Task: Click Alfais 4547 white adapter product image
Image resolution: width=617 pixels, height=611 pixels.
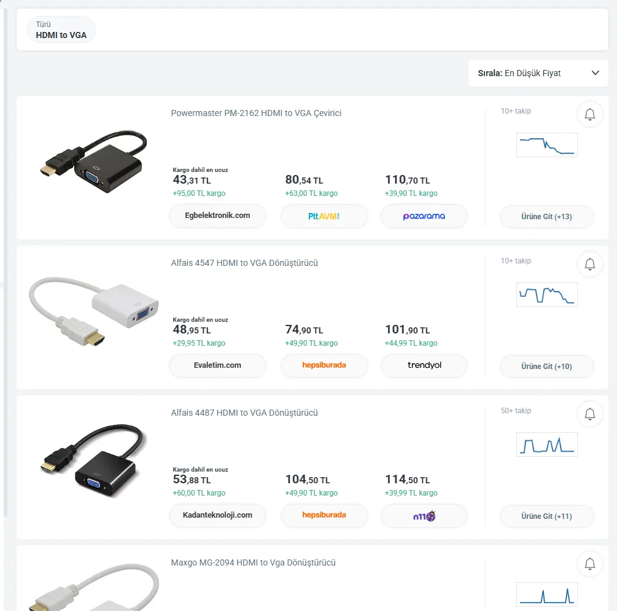Action: click(93, 310)
